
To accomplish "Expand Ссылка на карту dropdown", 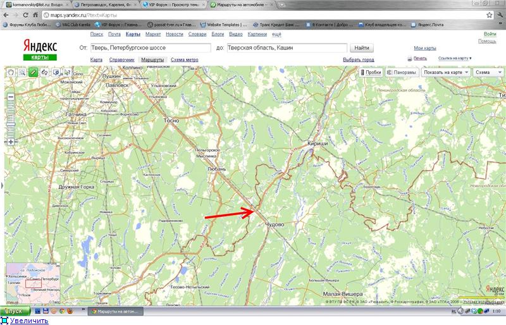I will tap(455, 58).
